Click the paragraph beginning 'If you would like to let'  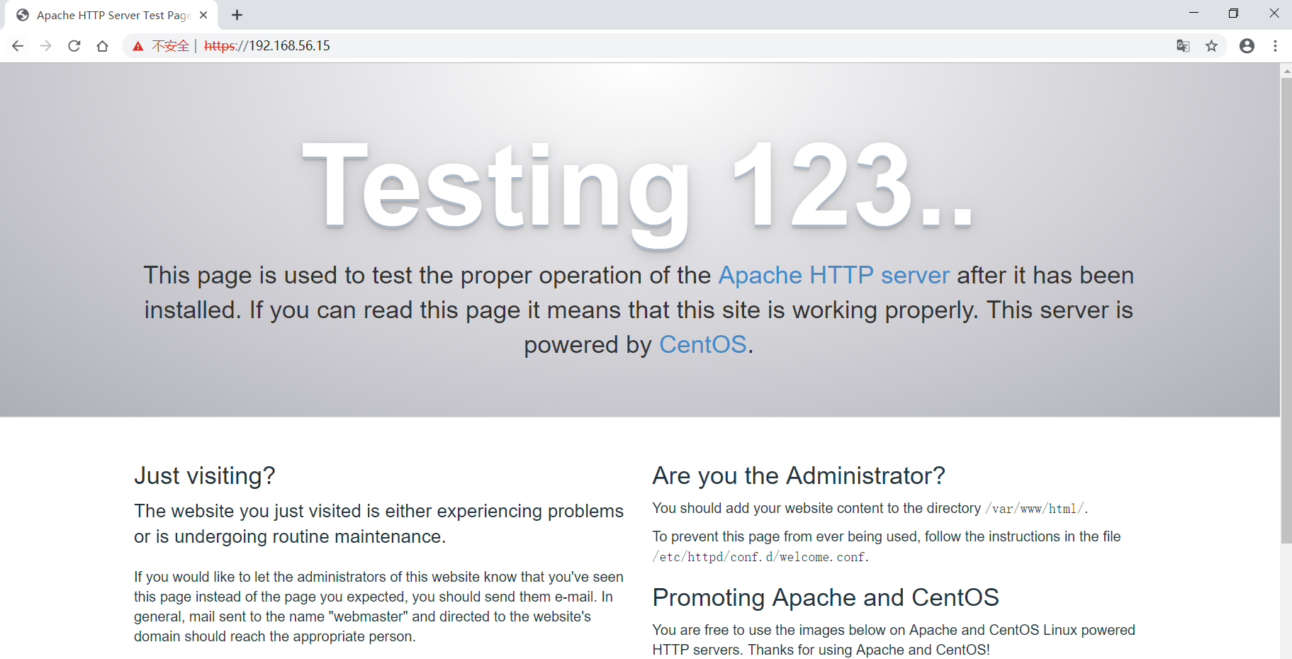(x=379, y=607)
